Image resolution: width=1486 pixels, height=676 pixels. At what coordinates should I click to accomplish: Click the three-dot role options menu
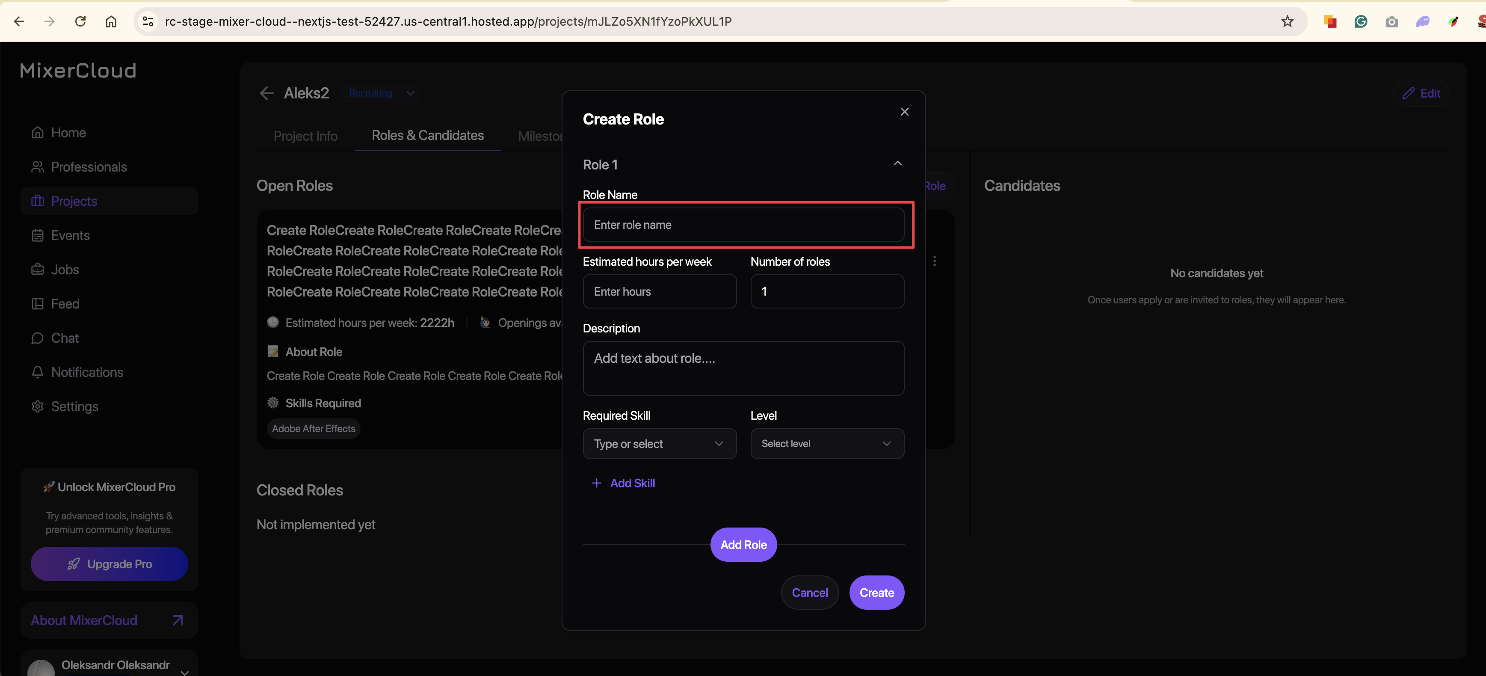[934, 261]
